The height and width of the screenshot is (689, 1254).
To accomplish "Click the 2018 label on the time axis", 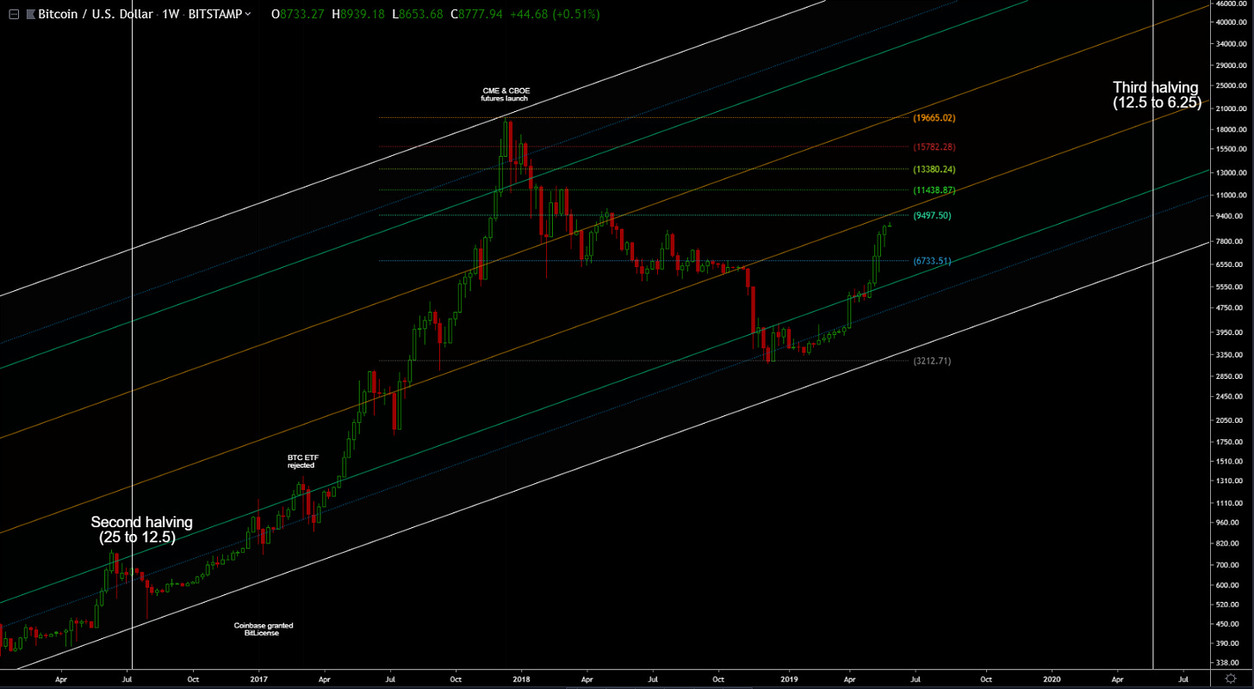I will [522, 680].
